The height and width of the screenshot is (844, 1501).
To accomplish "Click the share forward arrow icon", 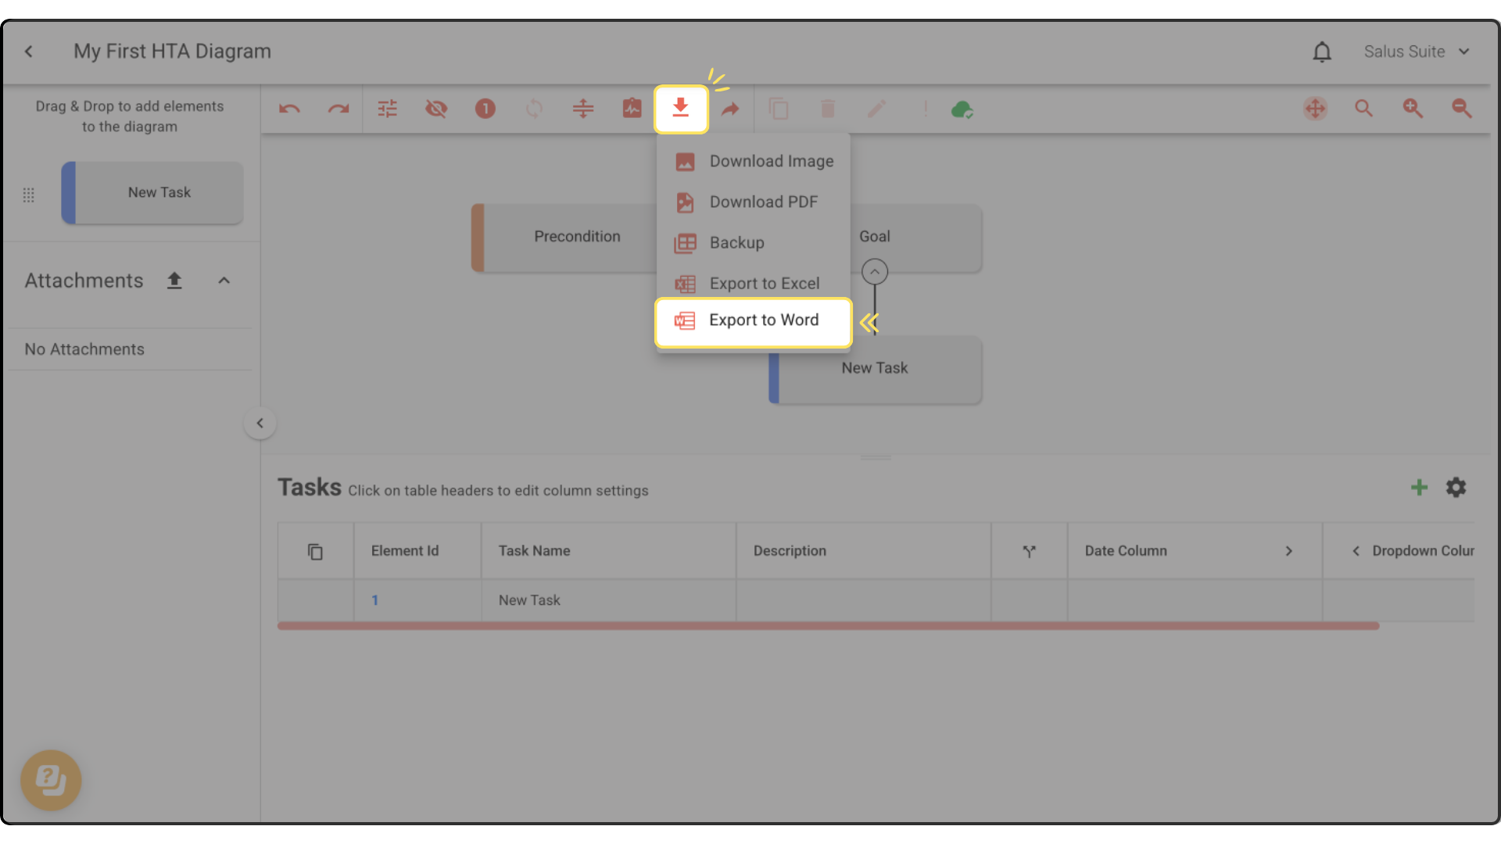I will pyautogui.click(x=730, y=109).
